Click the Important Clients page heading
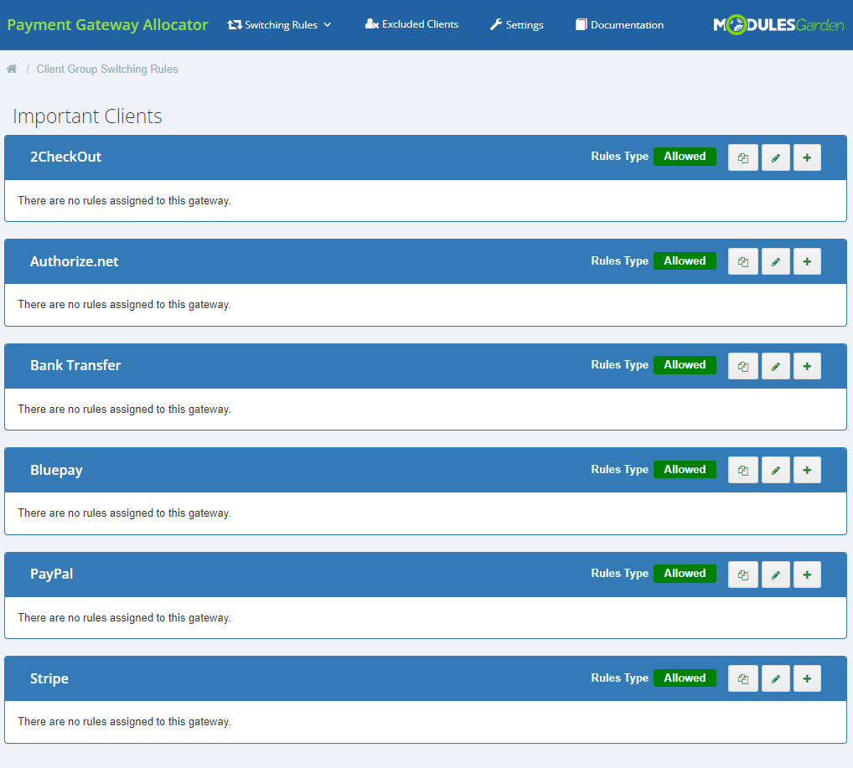The width and height of the screenshot is (853, 768). click(x=87, y=116)
